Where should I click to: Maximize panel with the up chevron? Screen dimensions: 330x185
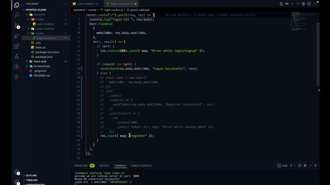(x=310, y=165)
